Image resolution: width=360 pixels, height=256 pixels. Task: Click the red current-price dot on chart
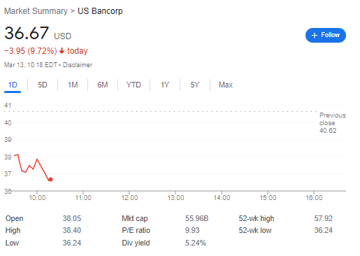point(50,179)
